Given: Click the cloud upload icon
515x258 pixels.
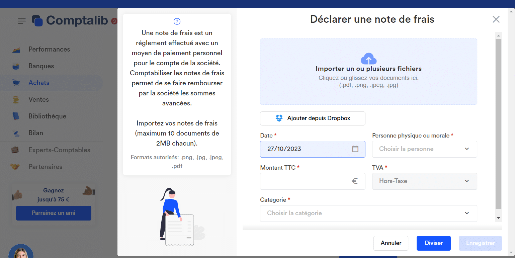Looking at the screenshot, I should coord(368,59).
